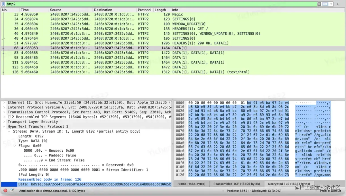Switch to the Frame (1464 bytes) tab
This screenshot has height=196, width=346.
(192, 184)
